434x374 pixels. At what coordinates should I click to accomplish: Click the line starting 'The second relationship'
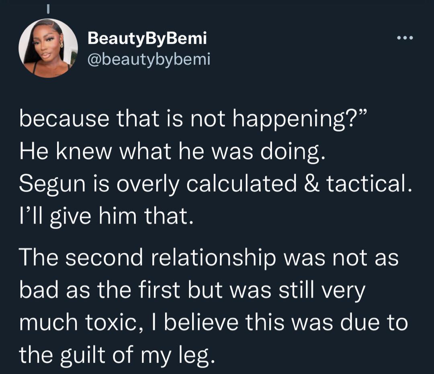click(x=208, y=257)
